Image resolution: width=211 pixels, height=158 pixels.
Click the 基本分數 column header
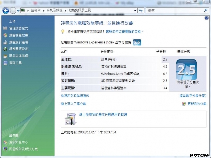point(184,52)
